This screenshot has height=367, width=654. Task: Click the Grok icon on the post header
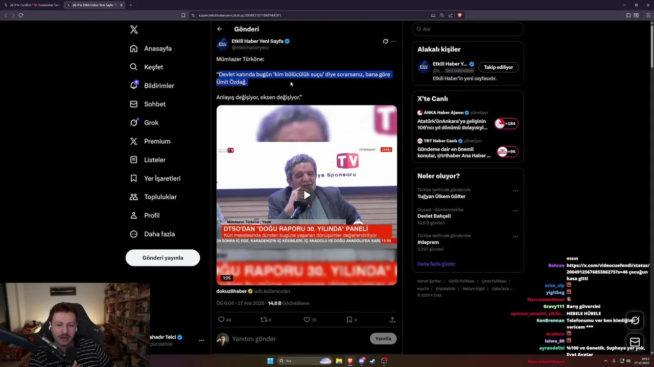pos(385,41)
